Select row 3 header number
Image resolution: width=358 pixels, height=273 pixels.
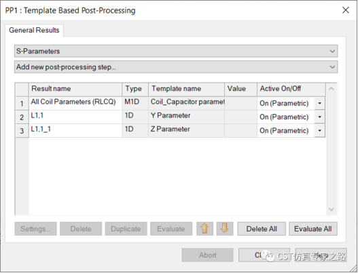click(x=22, y=131)
